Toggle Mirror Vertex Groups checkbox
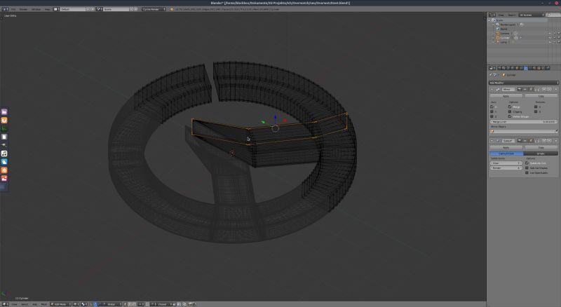 click(x=510, y=116)
